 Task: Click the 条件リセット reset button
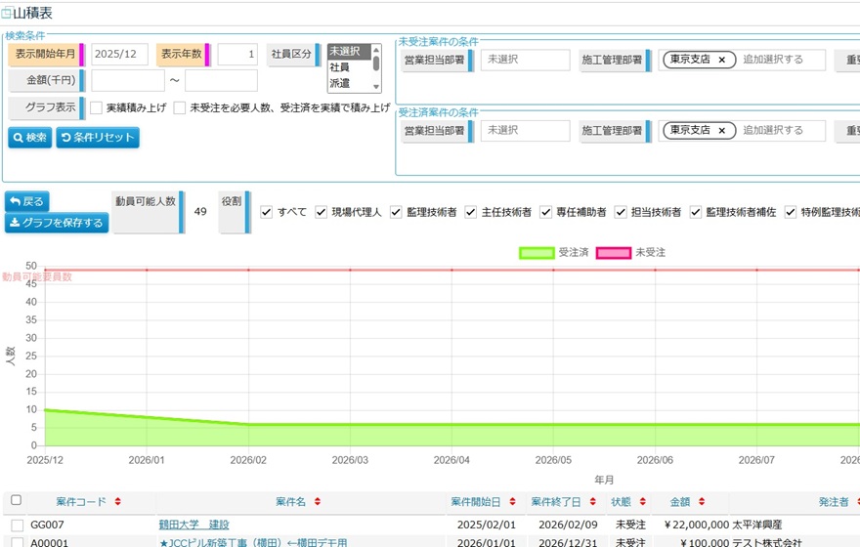coord(98,138)
